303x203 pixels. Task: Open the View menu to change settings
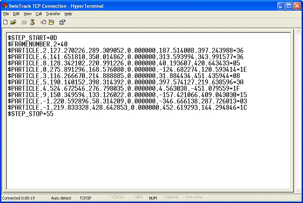(x=27, y=14)
